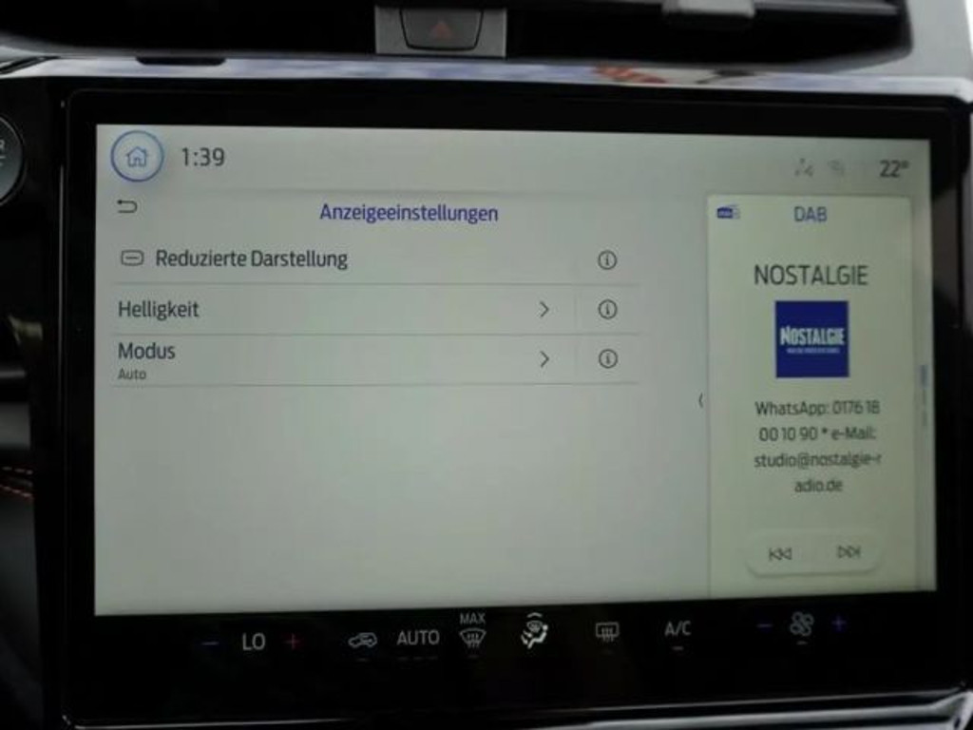The image size is (973, 730).
Task: Skip to the next DAB station
Action: 848,552
